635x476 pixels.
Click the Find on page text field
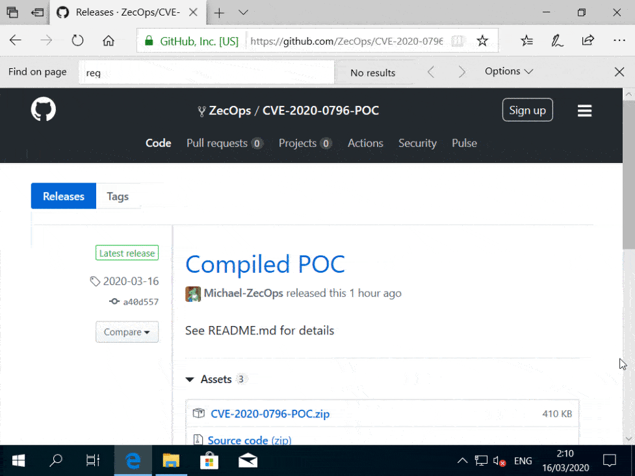[207, 73]
